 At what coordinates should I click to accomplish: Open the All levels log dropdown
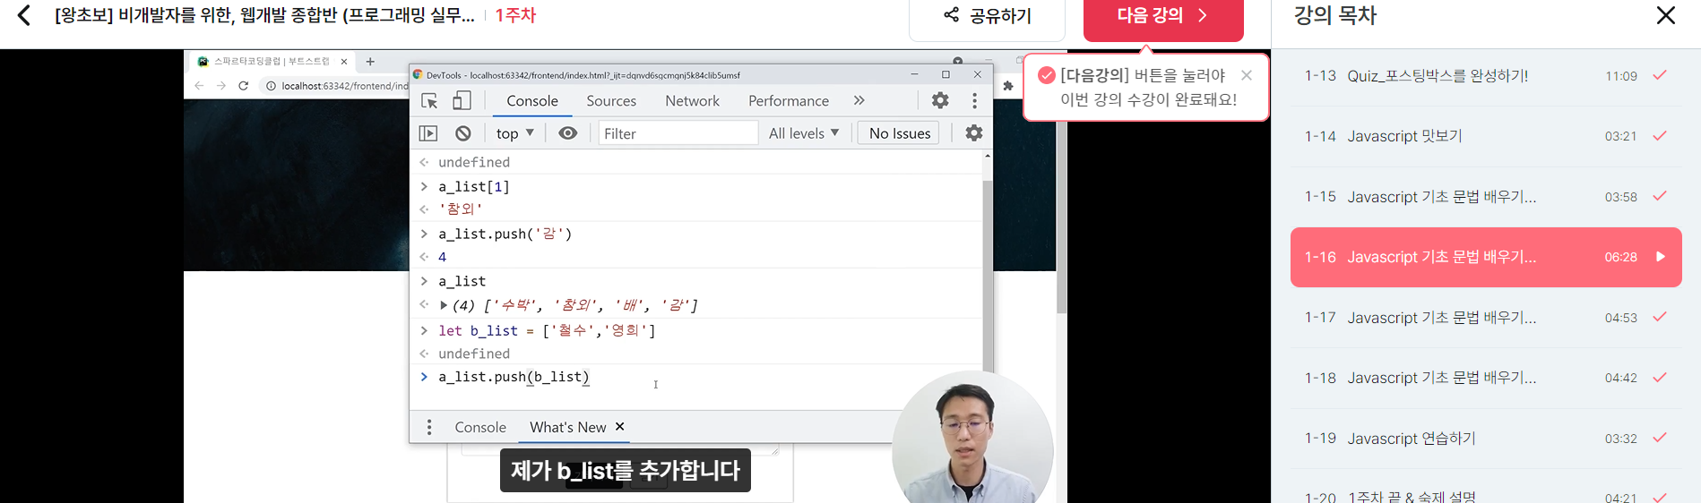click(804, 133)
